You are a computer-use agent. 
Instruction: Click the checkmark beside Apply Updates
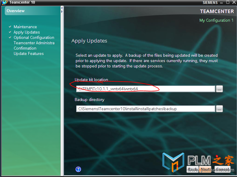tap(10, 32)
